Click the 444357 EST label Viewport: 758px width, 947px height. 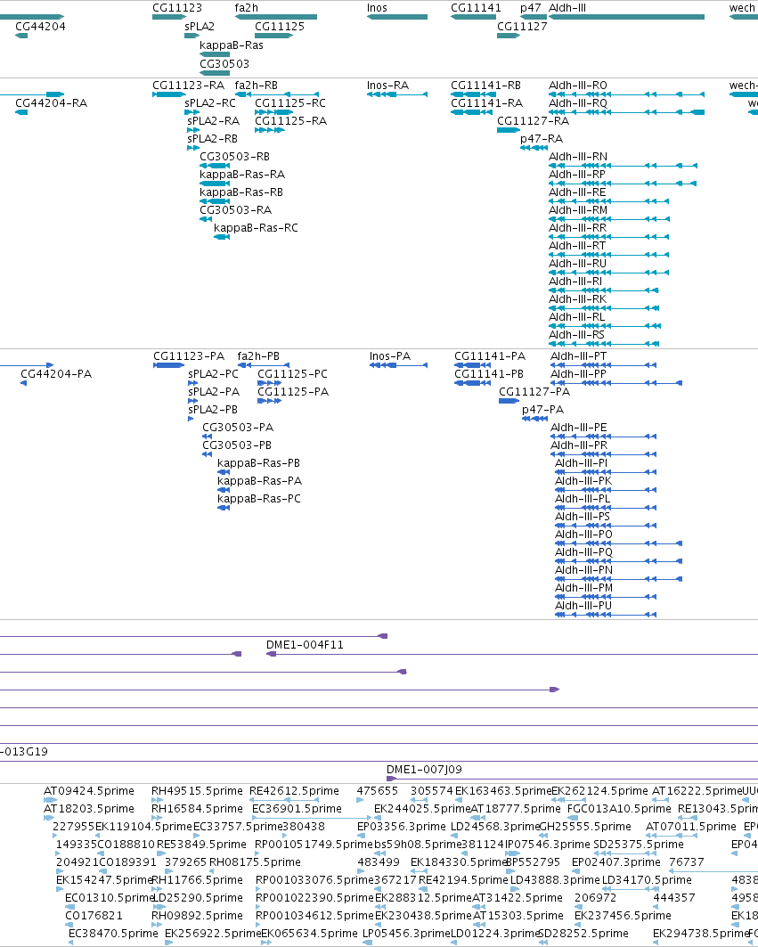pyautogui.click(x=674, y=897)
